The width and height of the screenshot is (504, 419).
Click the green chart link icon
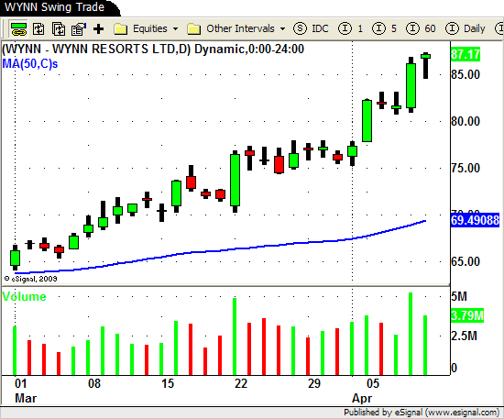[18, 29]
